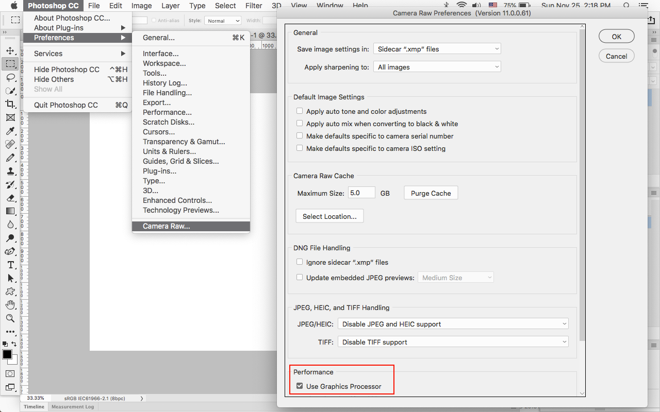
Task: Select the Hand tool
Action: click(10, 305)
